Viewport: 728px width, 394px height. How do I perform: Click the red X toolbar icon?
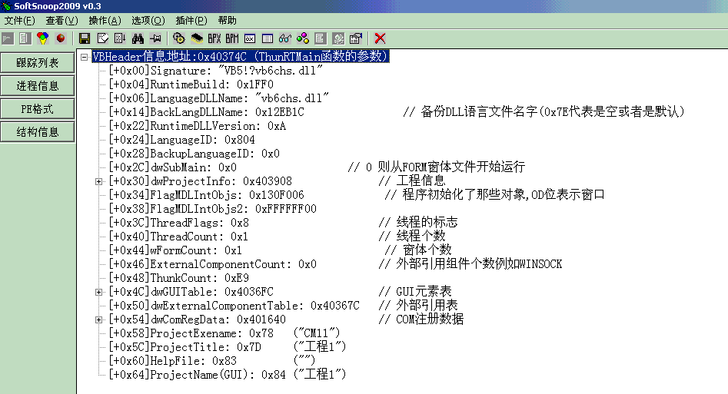tap(380, 38)
